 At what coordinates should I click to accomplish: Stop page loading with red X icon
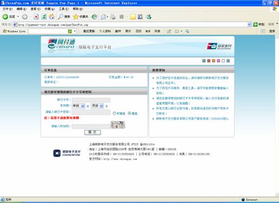point(36,17)
